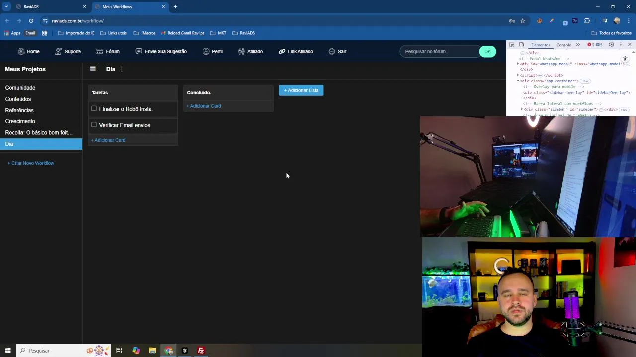Click the + Adicionar Lista button
Screen dimensions: 636x357
pyautogui.click(x=301, y=90)
